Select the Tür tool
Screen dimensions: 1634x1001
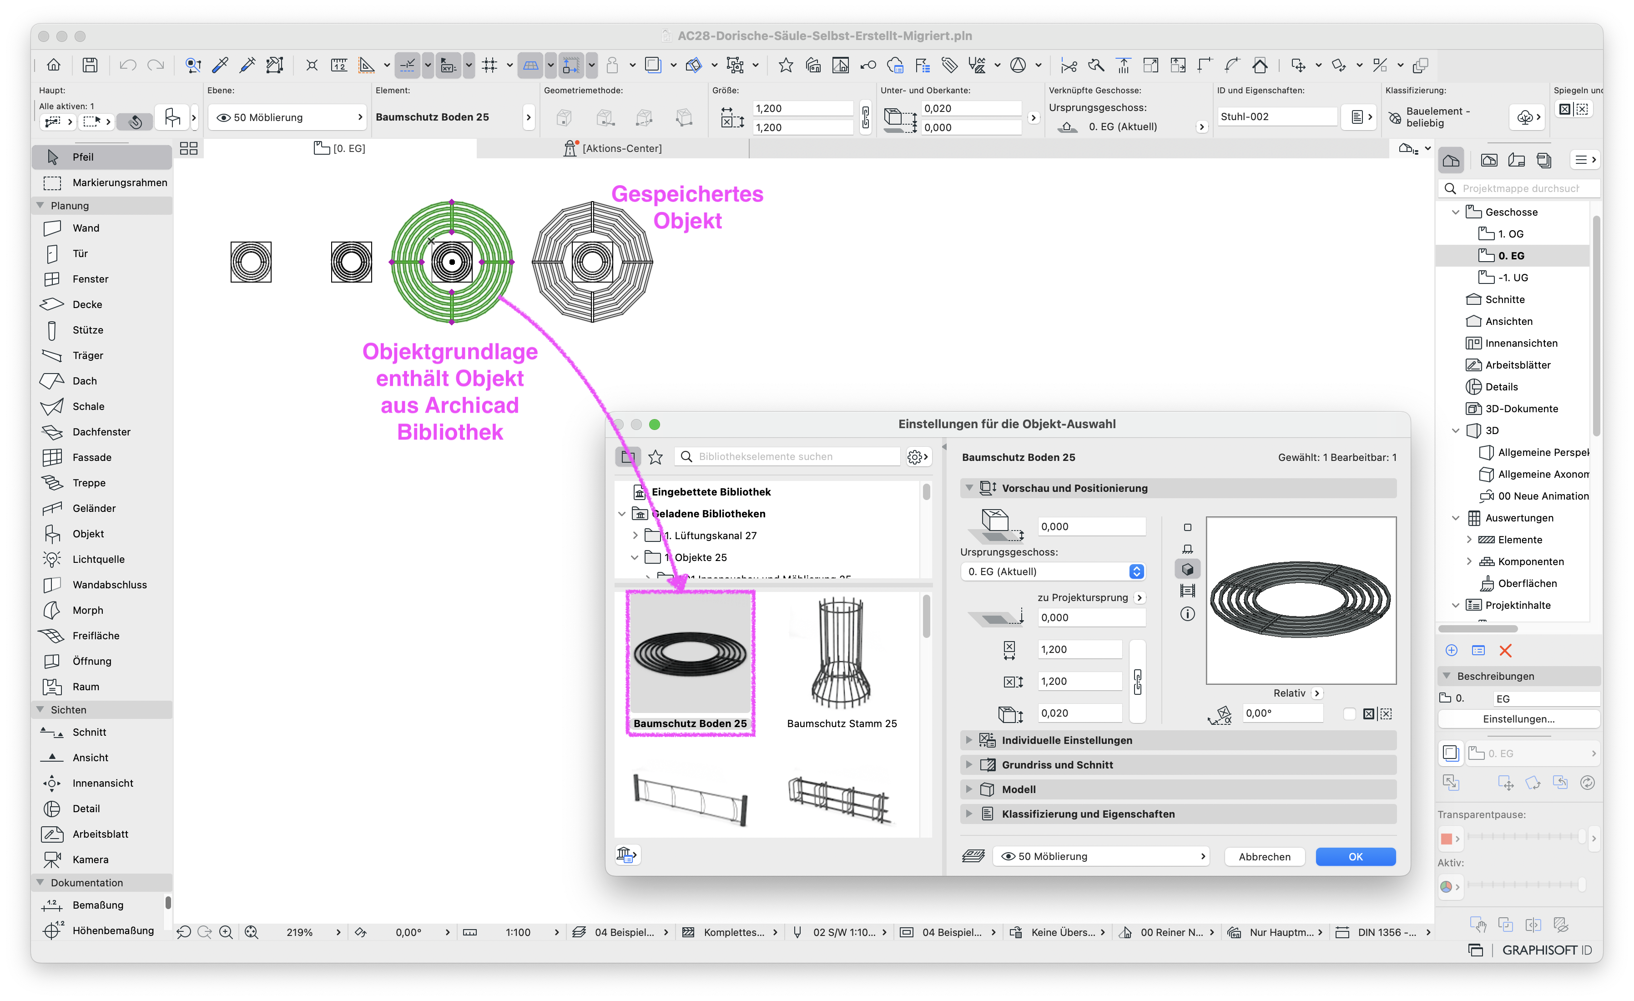click(x=102, y=253)
